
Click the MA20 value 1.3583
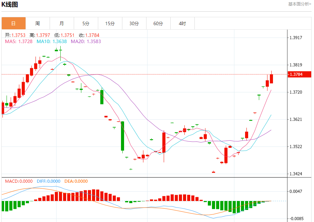(x=94, y=41)
